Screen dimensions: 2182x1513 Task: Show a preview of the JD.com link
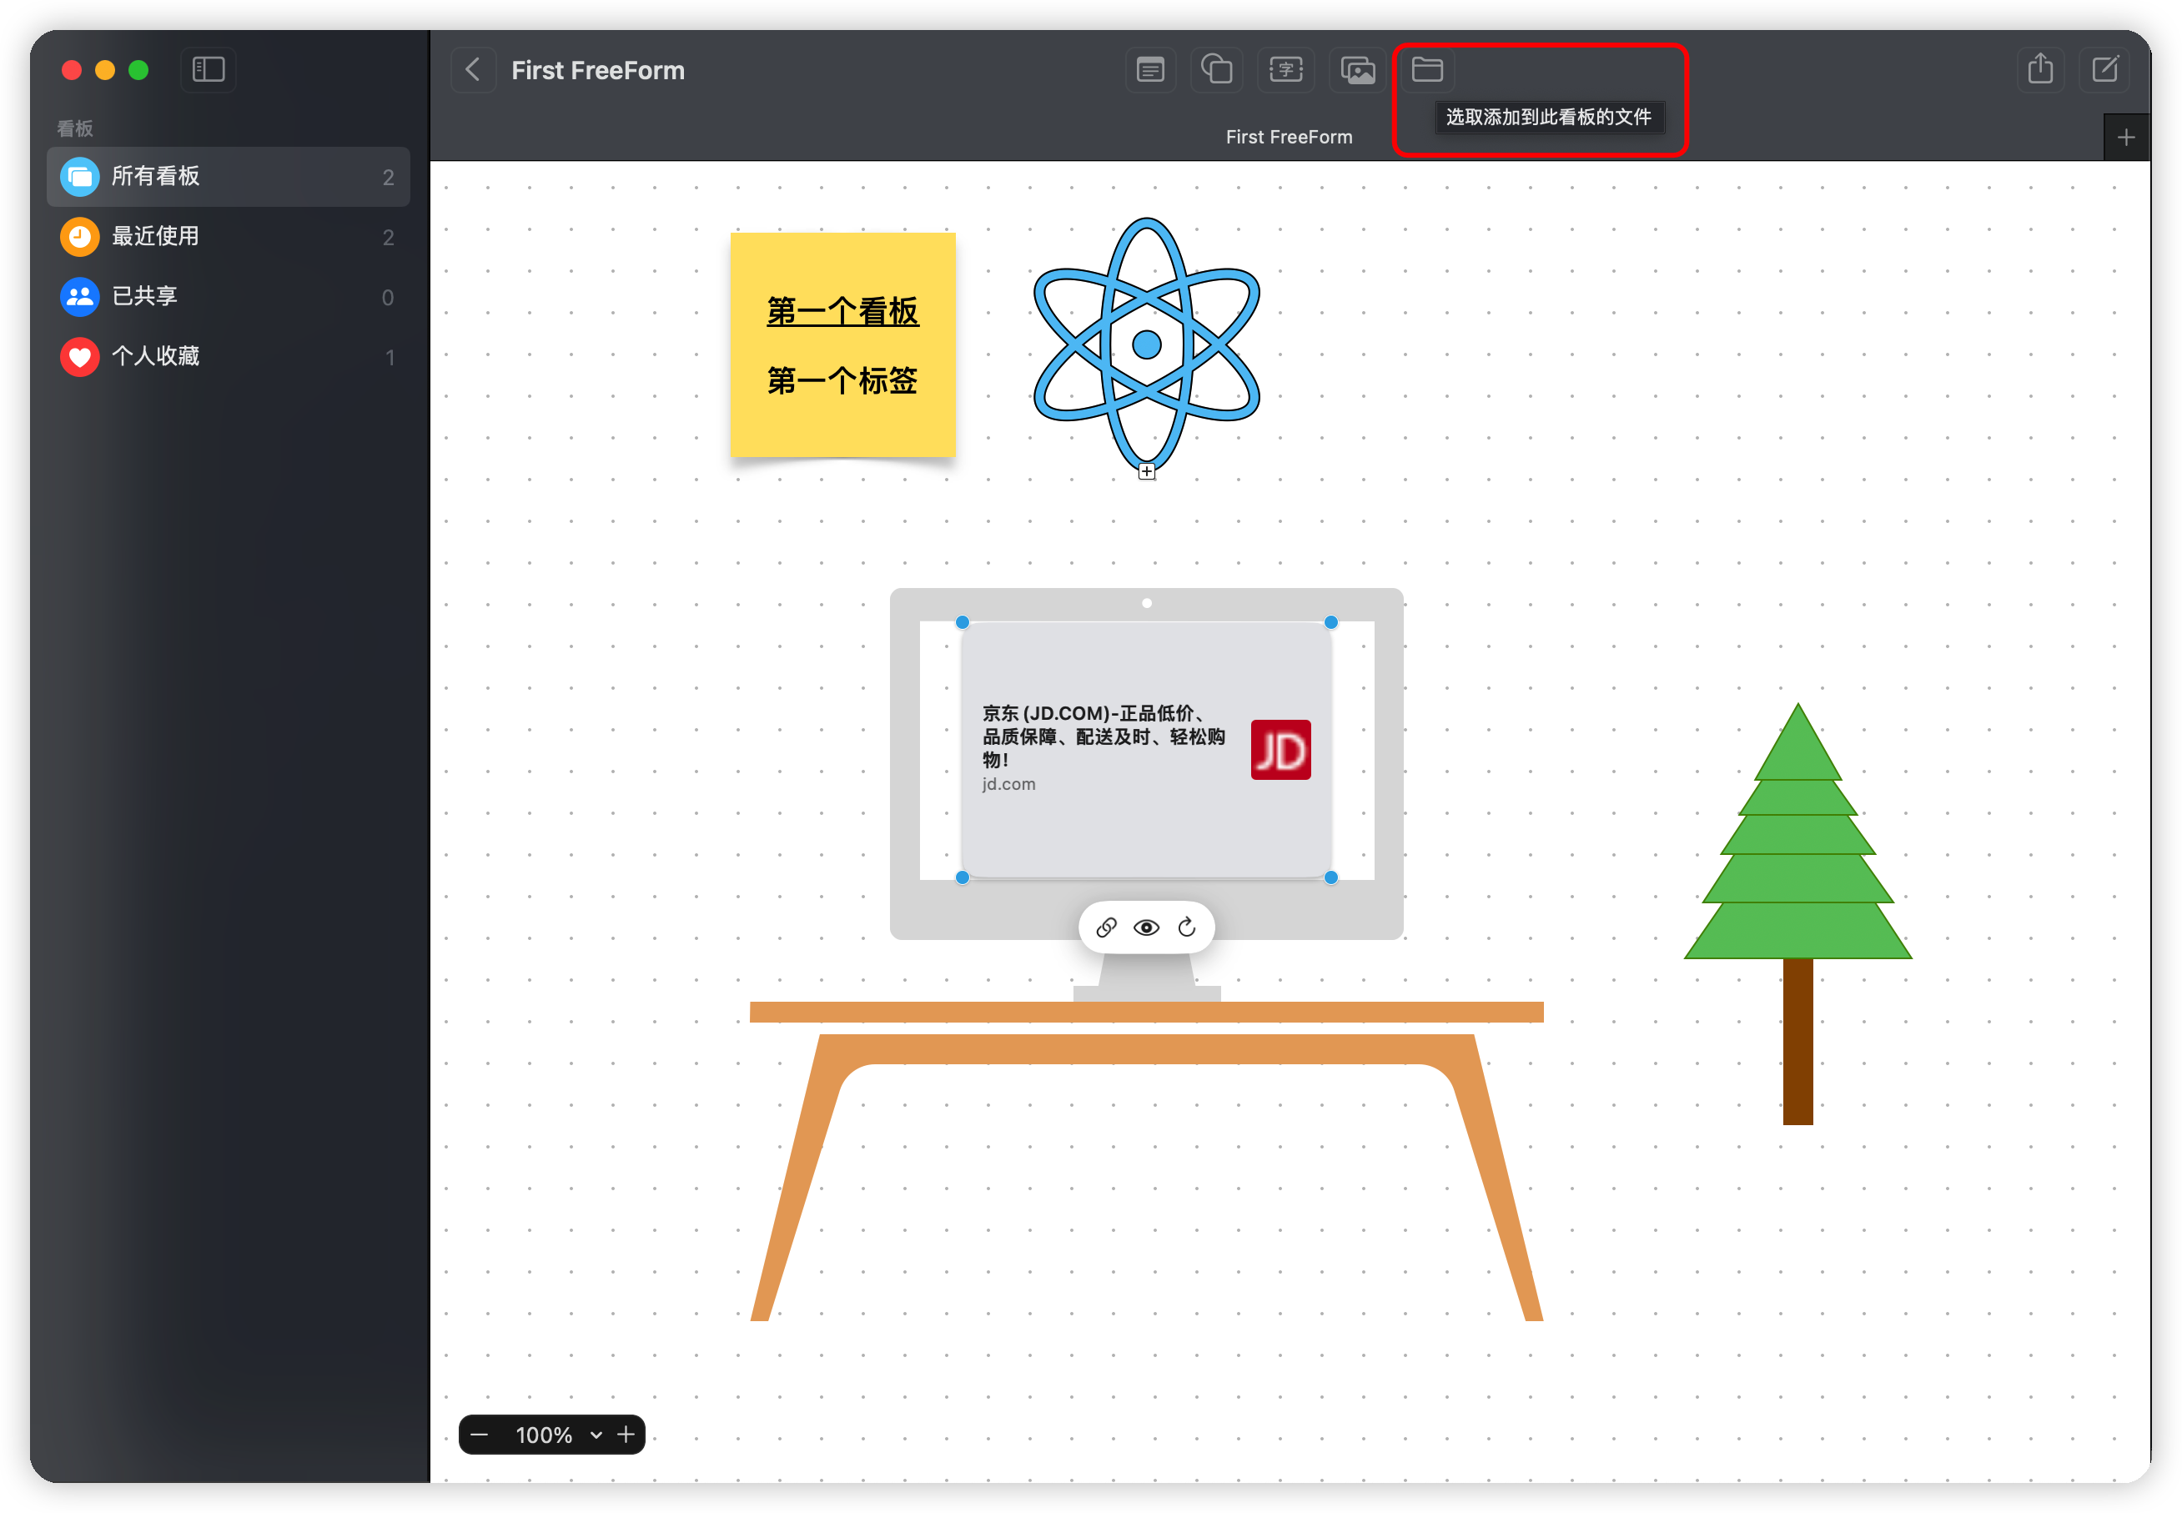1146,927
